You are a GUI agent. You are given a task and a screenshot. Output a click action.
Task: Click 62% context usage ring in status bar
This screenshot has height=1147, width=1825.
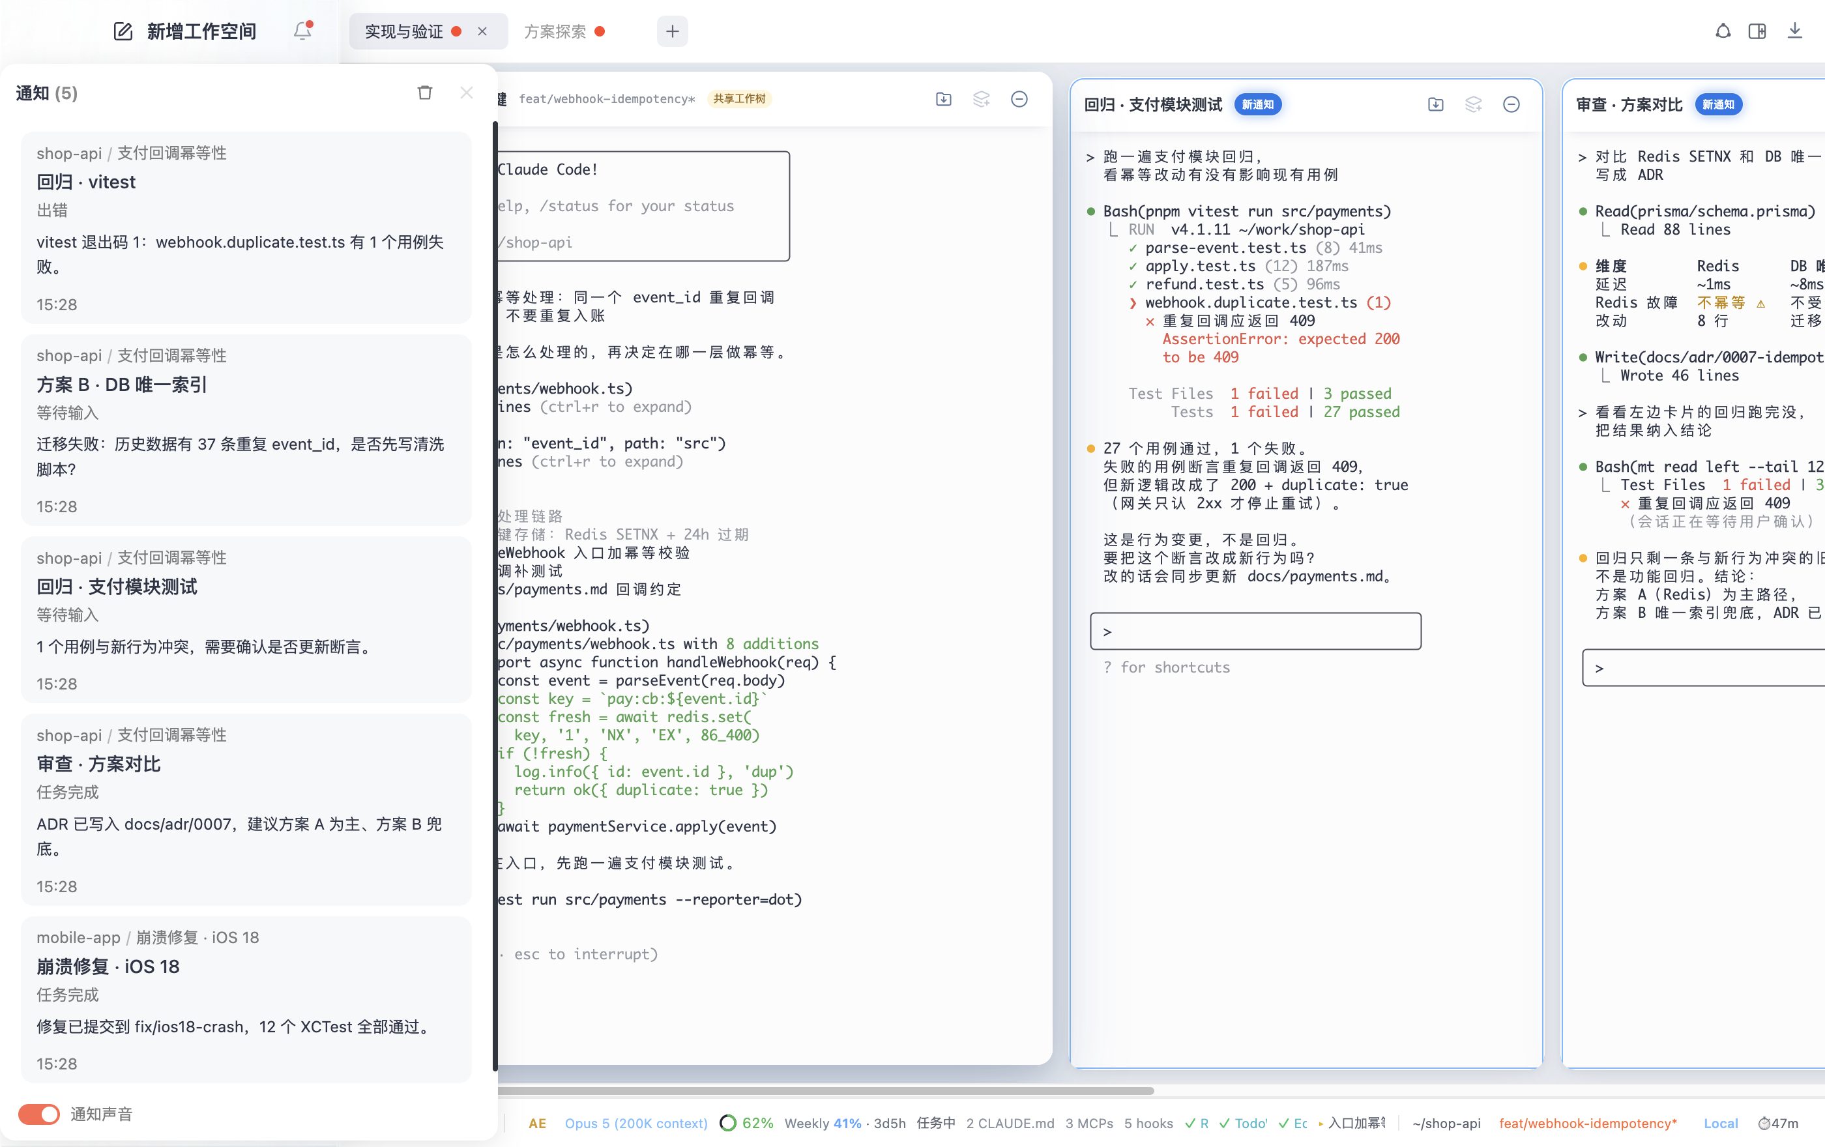[x=748, y=1123]
